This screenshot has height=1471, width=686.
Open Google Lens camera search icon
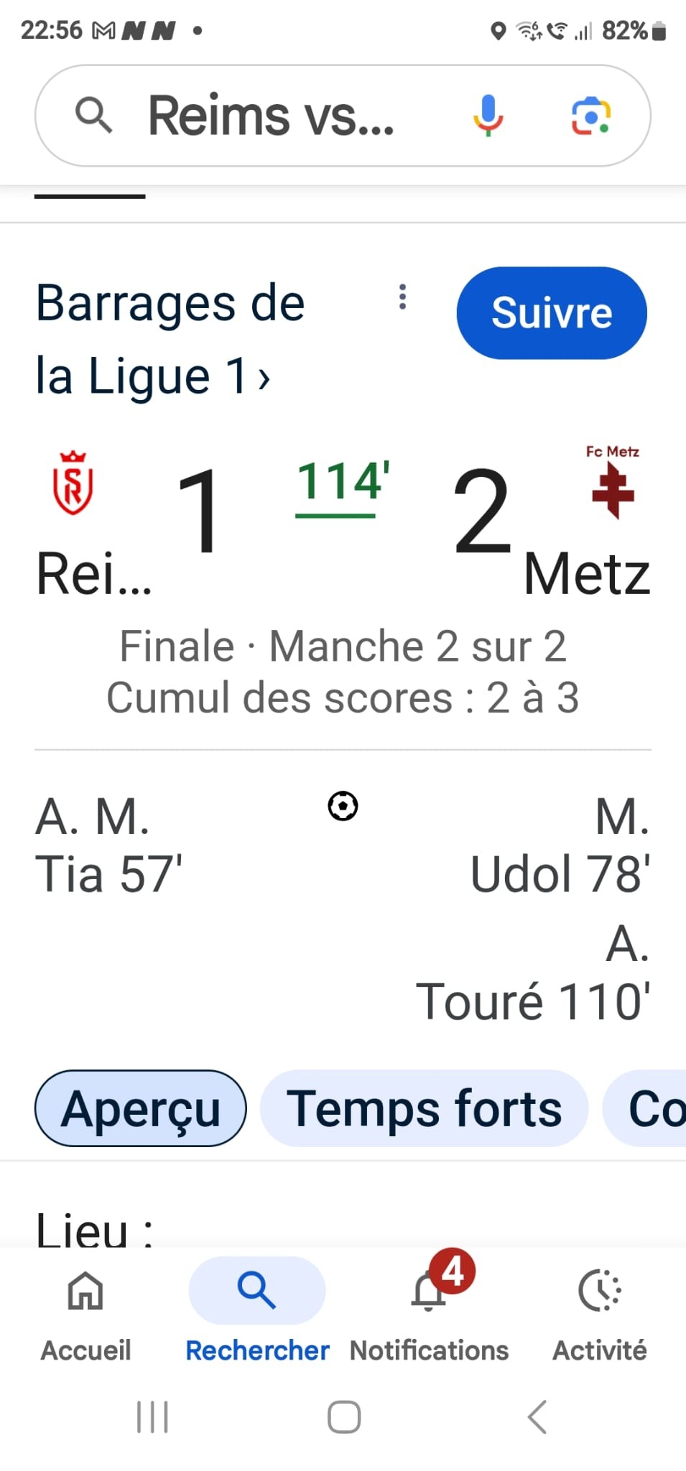pos(590,116)
